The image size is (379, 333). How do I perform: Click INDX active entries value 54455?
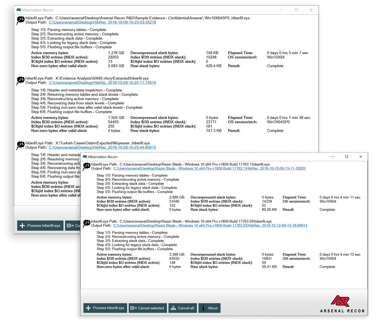[113, 122]
